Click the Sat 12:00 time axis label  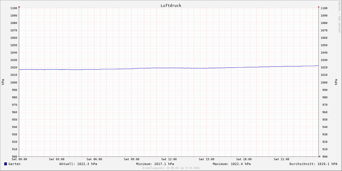[x=169, y=159]
